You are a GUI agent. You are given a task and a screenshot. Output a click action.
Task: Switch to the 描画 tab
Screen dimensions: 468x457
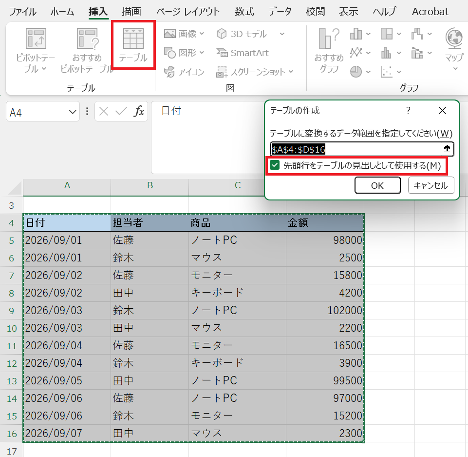(131, 12)
